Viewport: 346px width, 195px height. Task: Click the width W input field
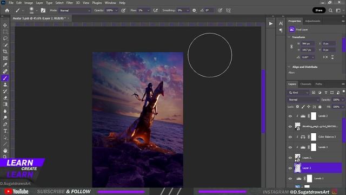coord(308,43)
